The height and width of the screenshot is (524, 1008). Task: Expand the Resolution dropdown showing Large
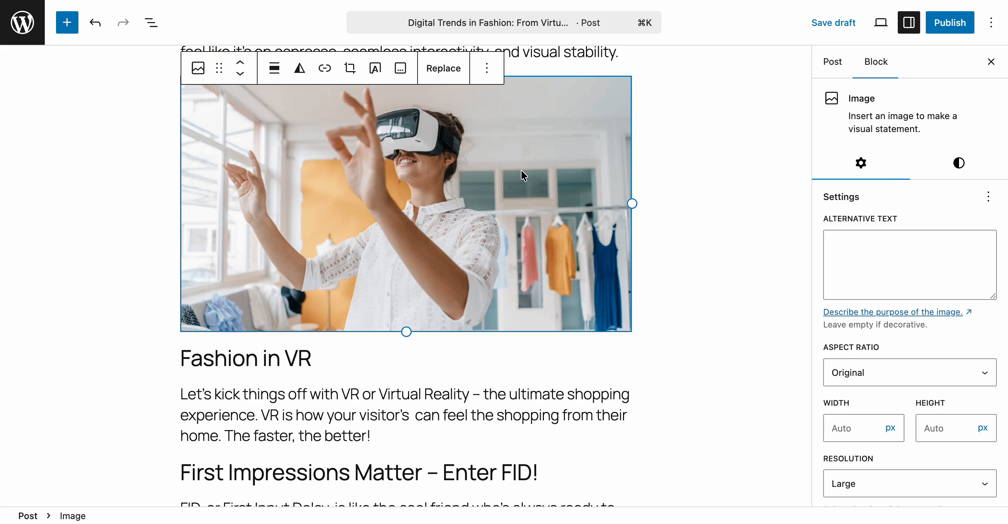pos(910,484)
